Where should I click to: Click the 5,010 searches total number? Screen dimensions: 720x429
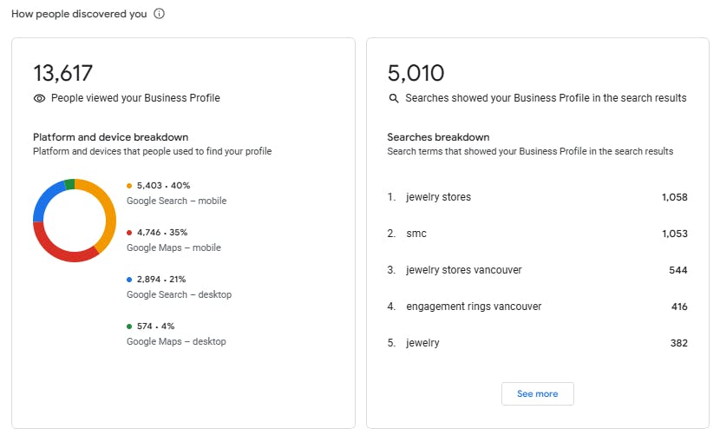[x=416, y=73]
